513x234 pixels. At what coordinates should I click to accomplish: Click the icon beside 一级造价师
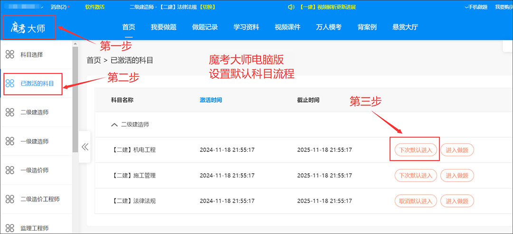pyautogui.click(x=10, y=170)
